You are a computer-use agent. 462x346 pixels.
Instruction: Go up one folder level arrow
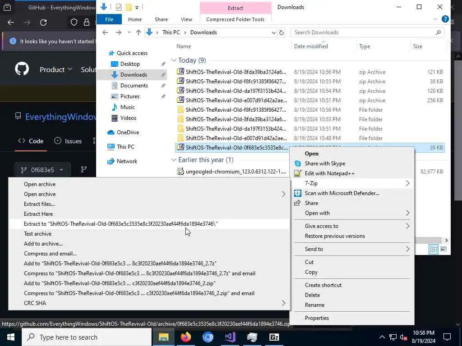[x=138, y=32]
